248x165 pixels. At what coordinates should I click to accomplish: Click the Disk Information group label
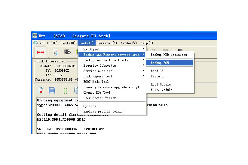click(51, 61)
